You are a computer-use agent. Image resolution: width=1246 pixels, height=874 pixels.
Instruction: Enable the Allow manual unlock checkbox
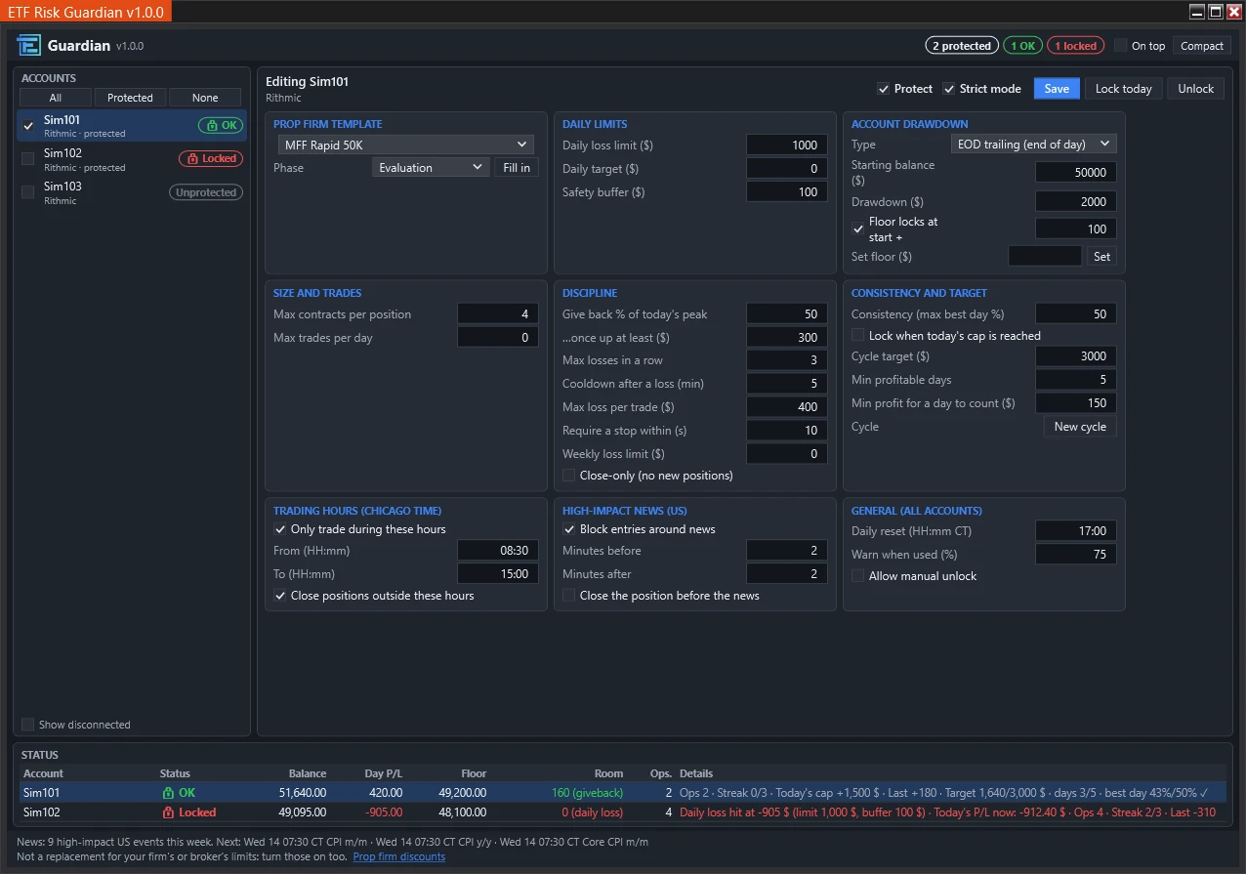(858, 576)
